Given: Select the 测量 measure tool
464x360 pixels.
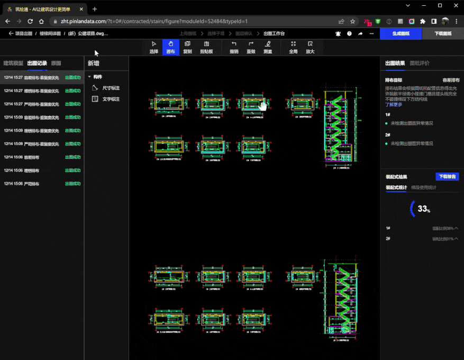Looking at the screenshot, I should 268,47.
